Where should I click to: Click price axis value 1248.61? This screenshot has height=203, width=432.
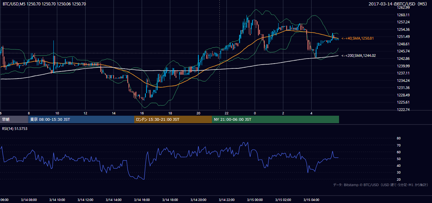403,44
